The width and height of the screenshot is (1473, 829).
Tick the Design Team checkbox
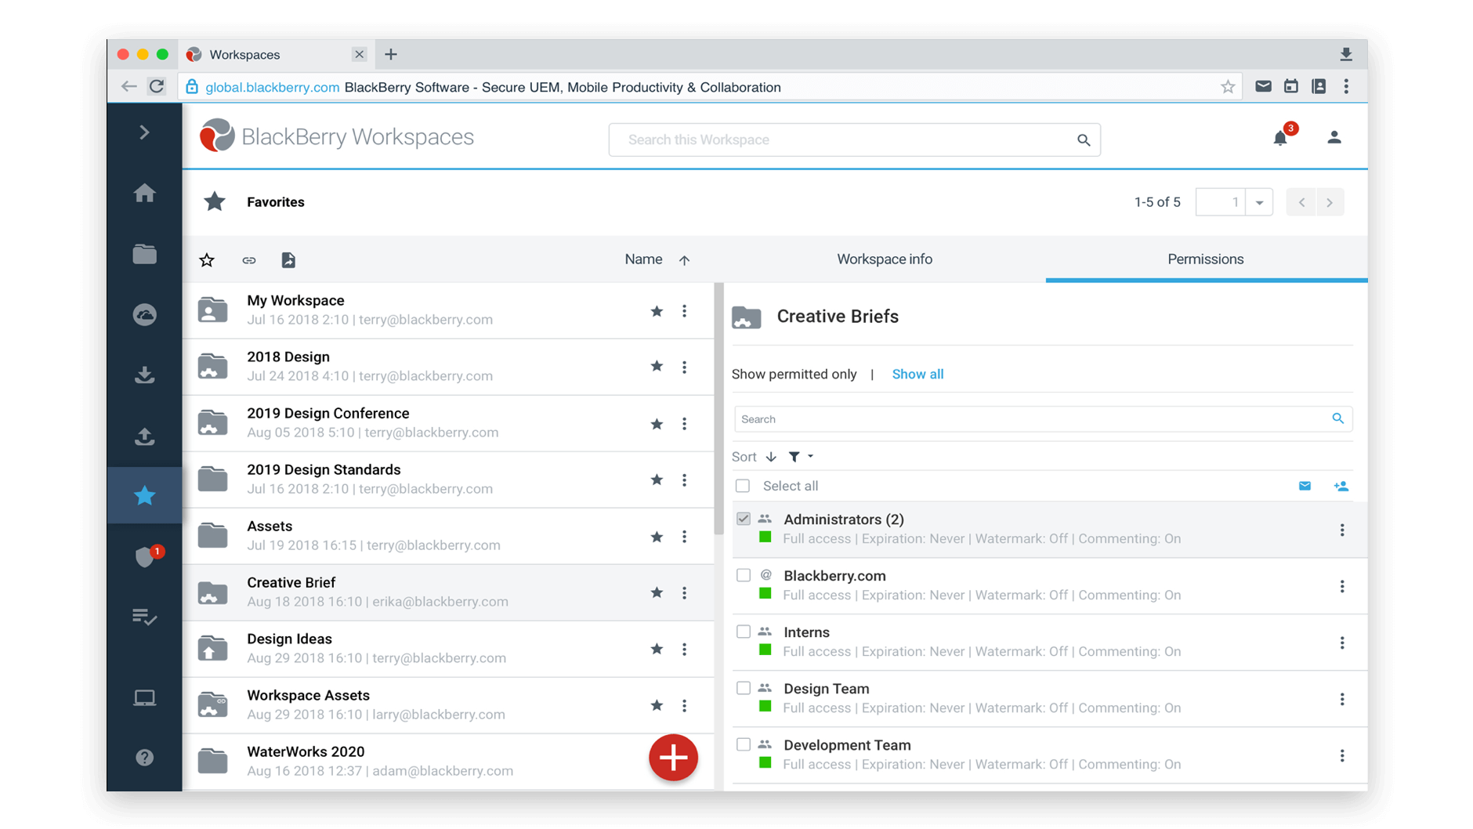tap(743, 688)
